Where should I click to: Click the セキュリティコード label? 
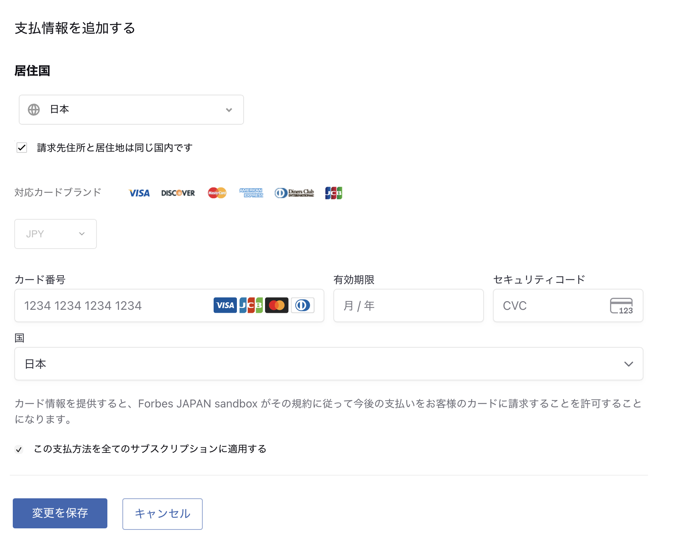click(x=539, y=279)
